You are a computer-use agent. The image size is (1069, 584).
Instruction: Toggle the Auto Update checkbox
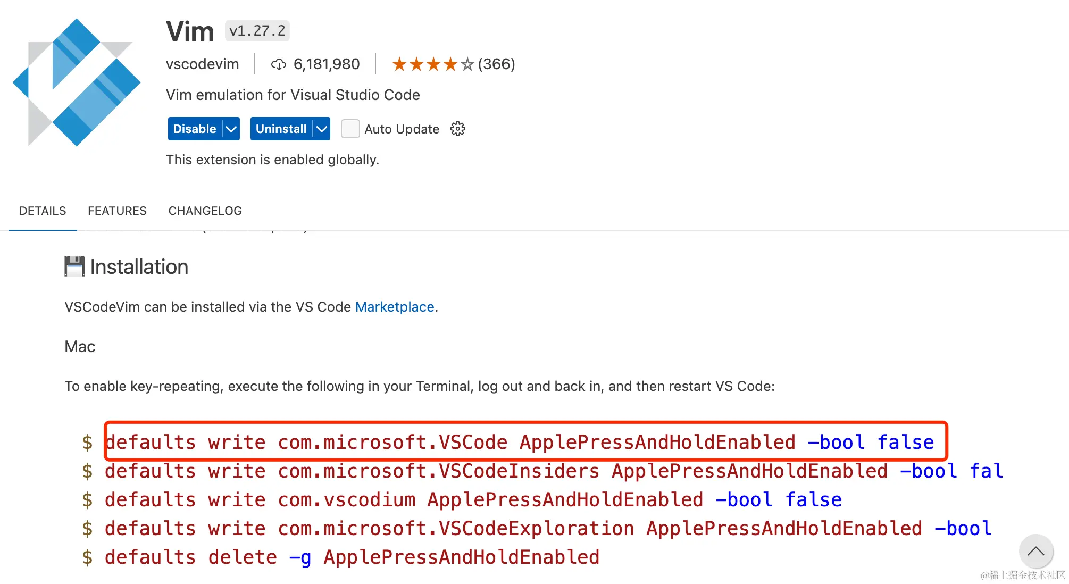click(x=350, y=129)
